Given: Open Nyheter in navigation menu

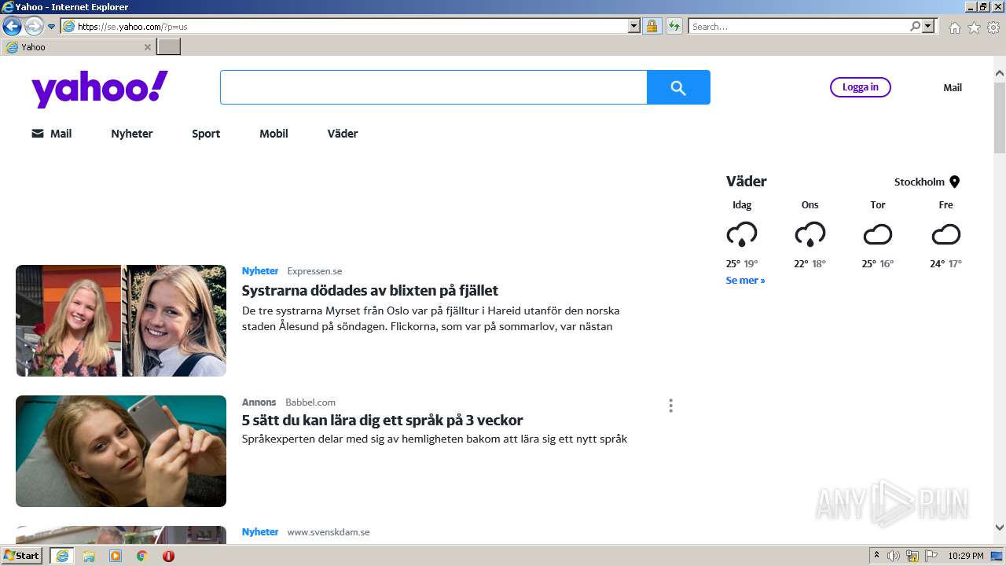Looking at the screenshot, I should 132,134.
